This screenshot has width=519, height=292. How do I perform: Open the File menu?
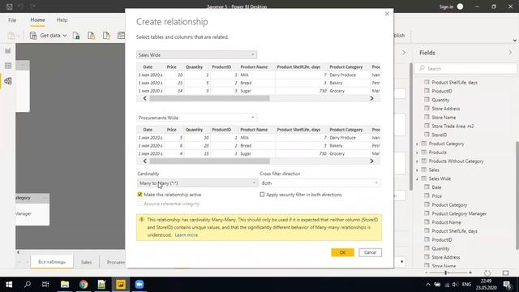click(x=12, y=19)
